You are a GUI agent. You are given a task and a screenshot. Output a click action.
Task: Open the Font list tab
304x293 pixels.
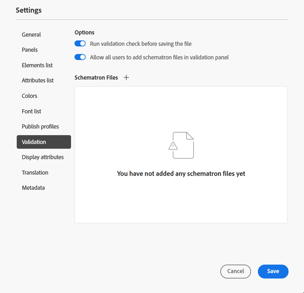tap(32, 111)
